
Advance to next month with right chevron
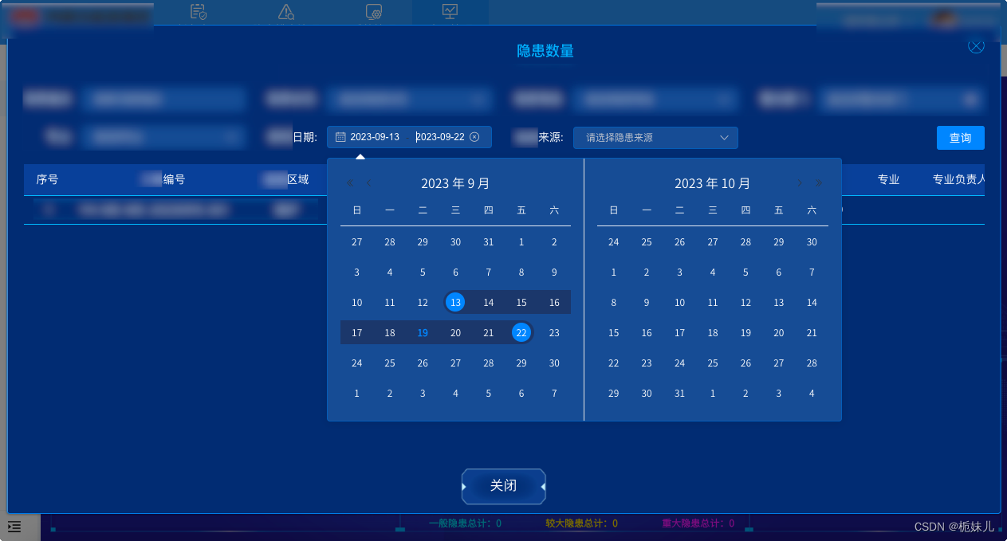click(x=799, y=182)
